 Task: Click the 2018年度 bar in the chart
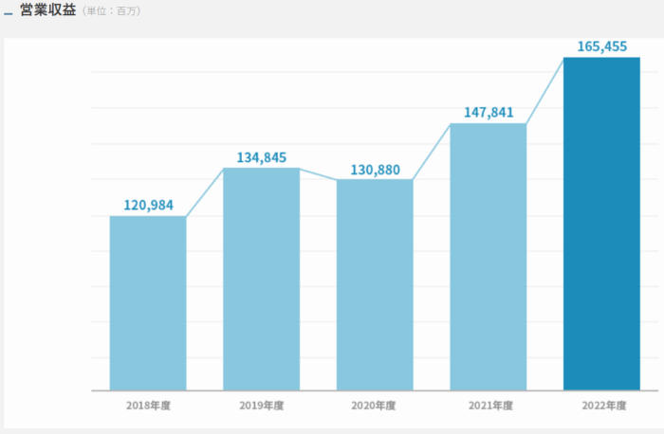coord(148,303)
